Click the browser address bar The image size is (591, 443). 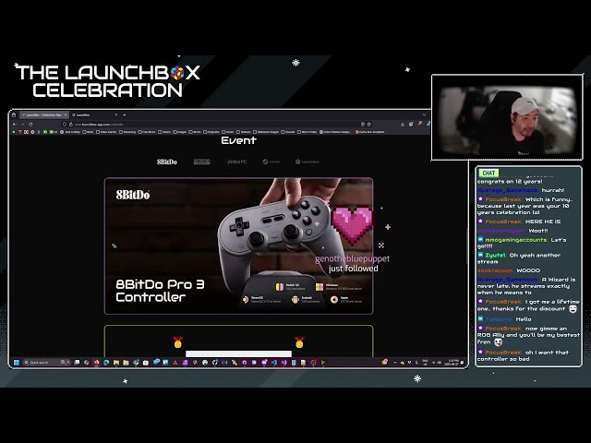point(215,125)
